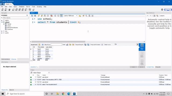Select the Stored Procedures tree item
Screen dimensions: 172x96
pos(12,28)
